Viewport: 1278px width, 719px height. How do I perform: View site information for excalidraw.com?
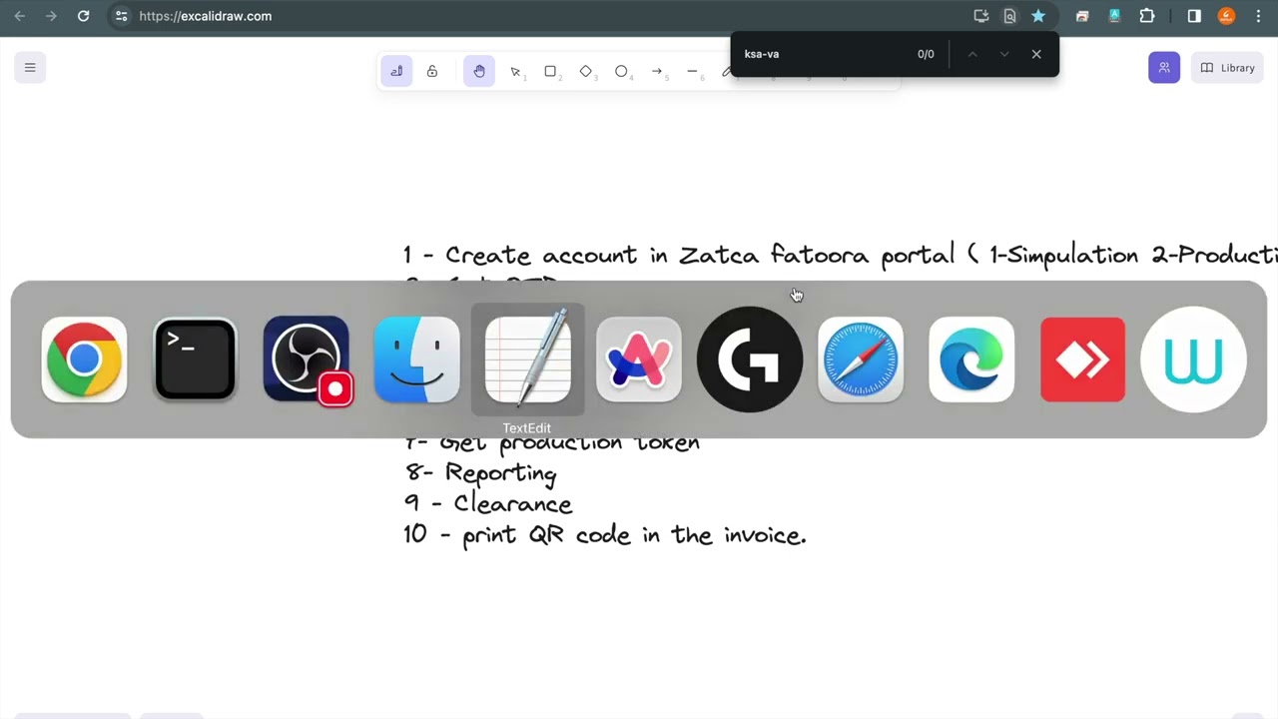click(x=121, y=16)
